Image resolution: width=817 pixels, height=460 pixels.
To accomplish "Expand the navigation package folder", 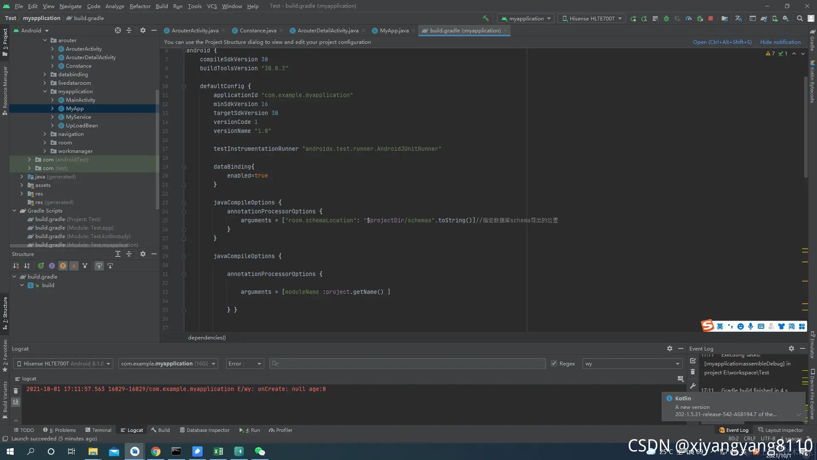I will tap(45, 134).
